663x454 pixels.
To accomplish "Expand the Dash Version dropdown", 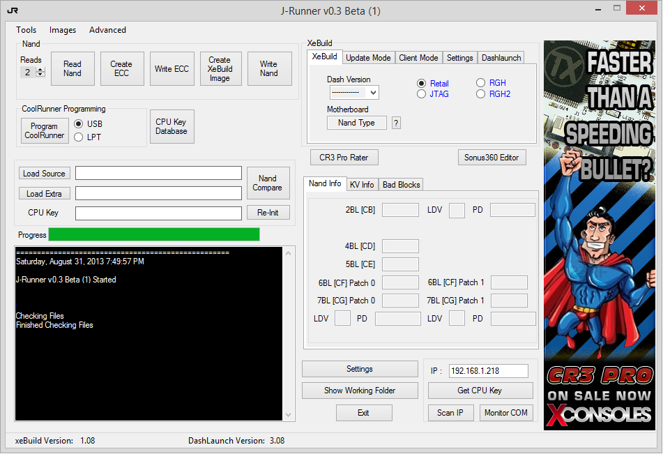I will click(x=373, y=92).
